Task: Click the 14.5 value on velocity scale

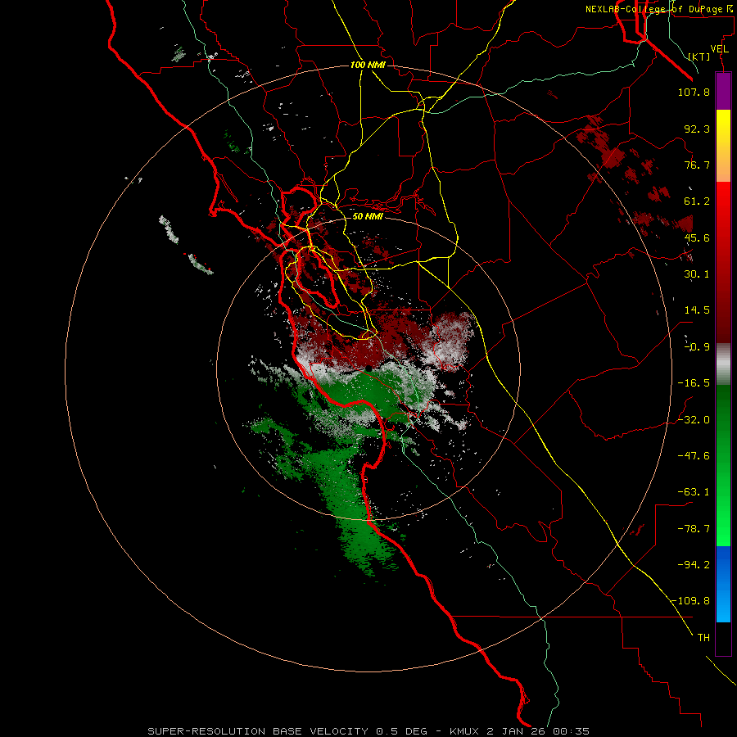Action: point(697,310)
